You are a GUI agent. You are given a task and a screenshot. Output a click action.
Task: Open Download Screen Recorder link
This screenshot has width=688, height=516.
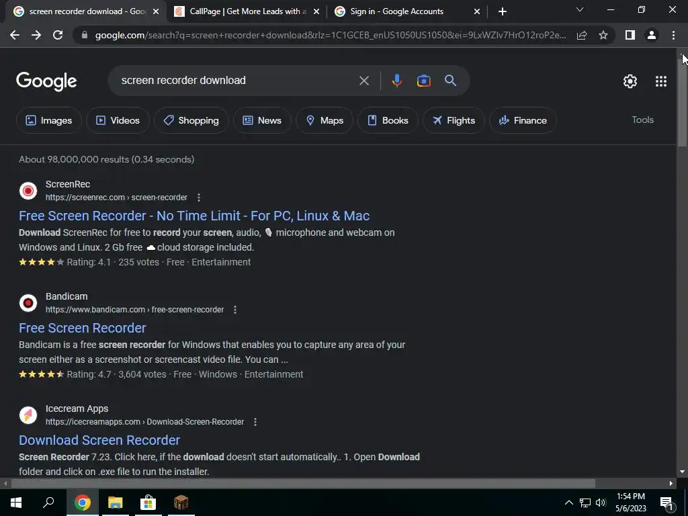(99, 440)
